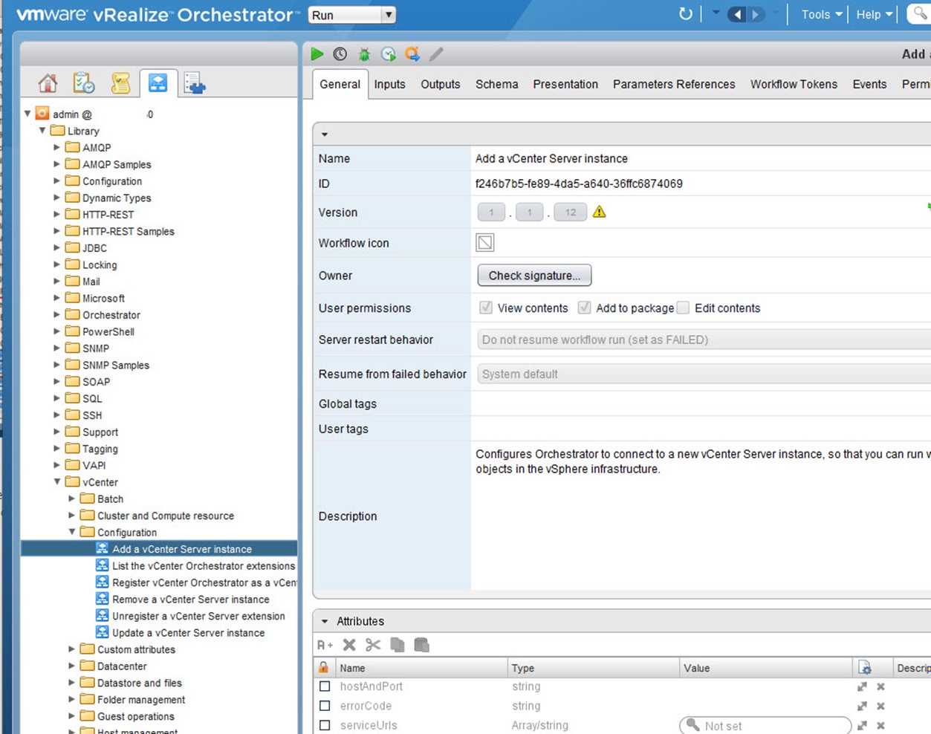Click the version warning triangle icon

click(600, 212)
